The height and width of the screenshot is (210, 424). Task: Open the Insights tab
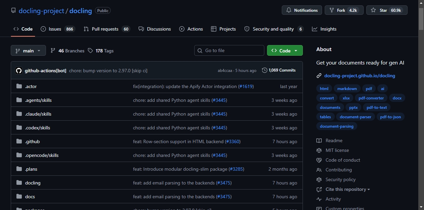[x=324, y=29]
